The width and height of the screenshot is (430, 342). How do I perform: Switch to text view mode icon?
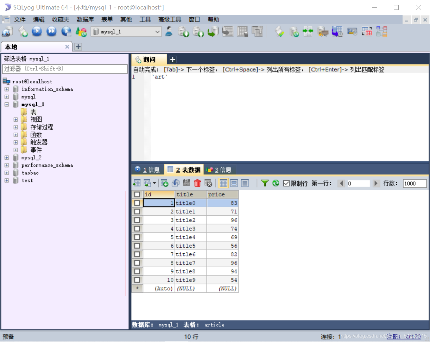click(x=245, y=183)
